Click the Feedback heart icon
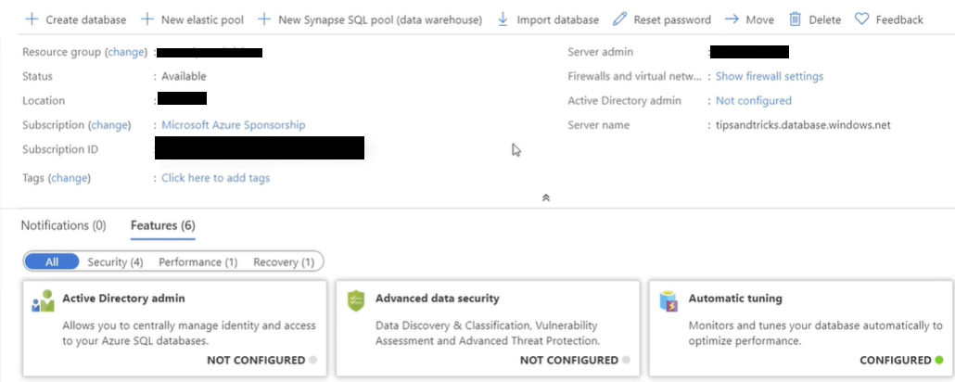Image resolution: width=955 pixels, height=382 pixels. point(861,19)
